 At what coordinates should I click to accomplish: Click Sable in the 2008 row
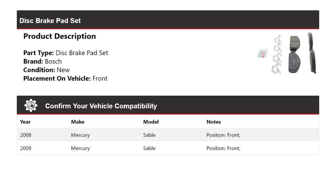pos(149,135)
